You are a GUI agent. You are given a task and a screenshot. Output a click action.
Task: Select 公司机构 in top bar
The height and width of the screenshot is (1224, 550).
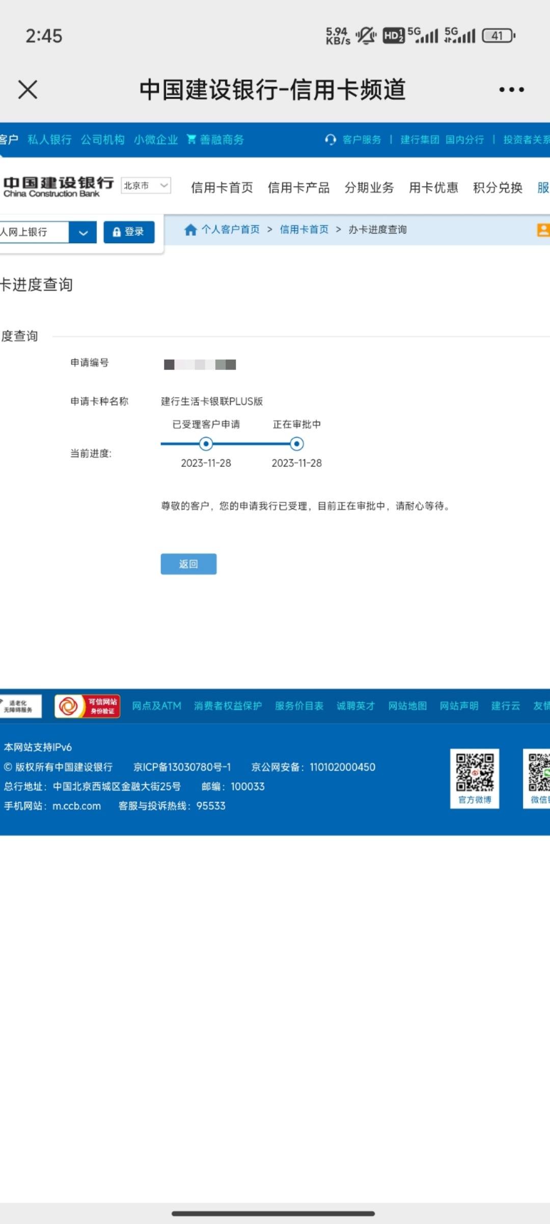[102, 140]
